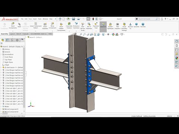The image size is (179, 134).
Task: Open the Insert menu
Action: 35,19
